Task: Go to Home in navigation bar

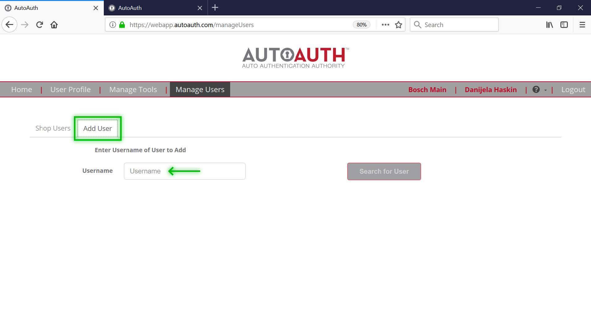Action: 22,90
